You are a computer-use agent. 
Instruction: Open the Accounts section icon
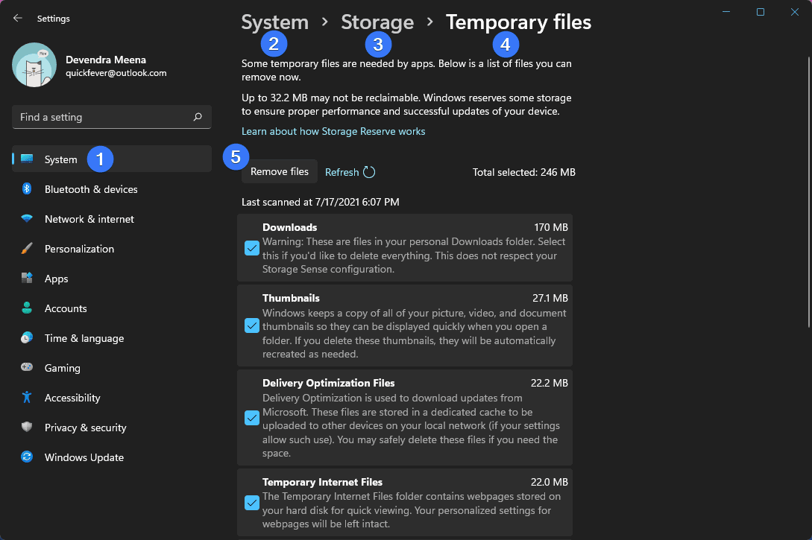pyautogui.click(x=25, y=308)
